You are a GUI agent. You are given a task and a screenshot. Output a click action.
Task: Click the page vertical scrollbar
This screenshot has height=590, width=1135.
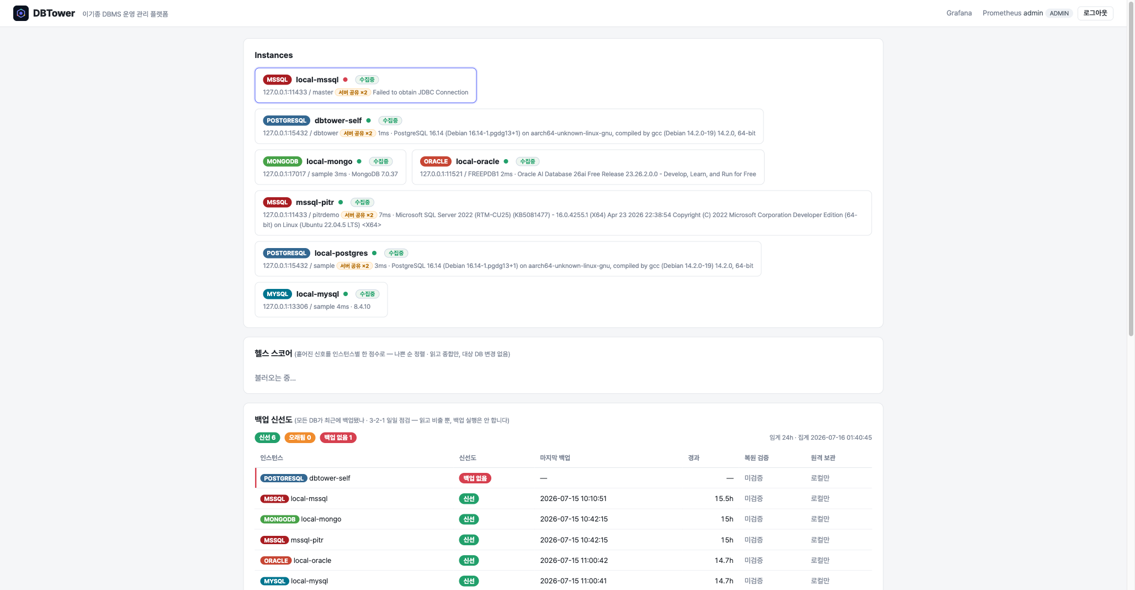1131,168
